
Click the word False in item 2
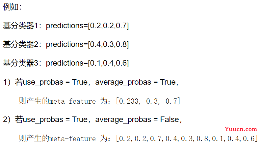[170, 119]
